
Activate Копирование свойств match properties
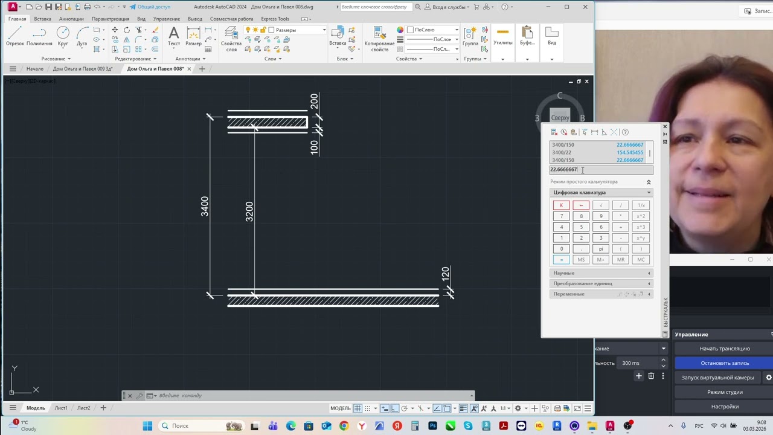(379, 39)
